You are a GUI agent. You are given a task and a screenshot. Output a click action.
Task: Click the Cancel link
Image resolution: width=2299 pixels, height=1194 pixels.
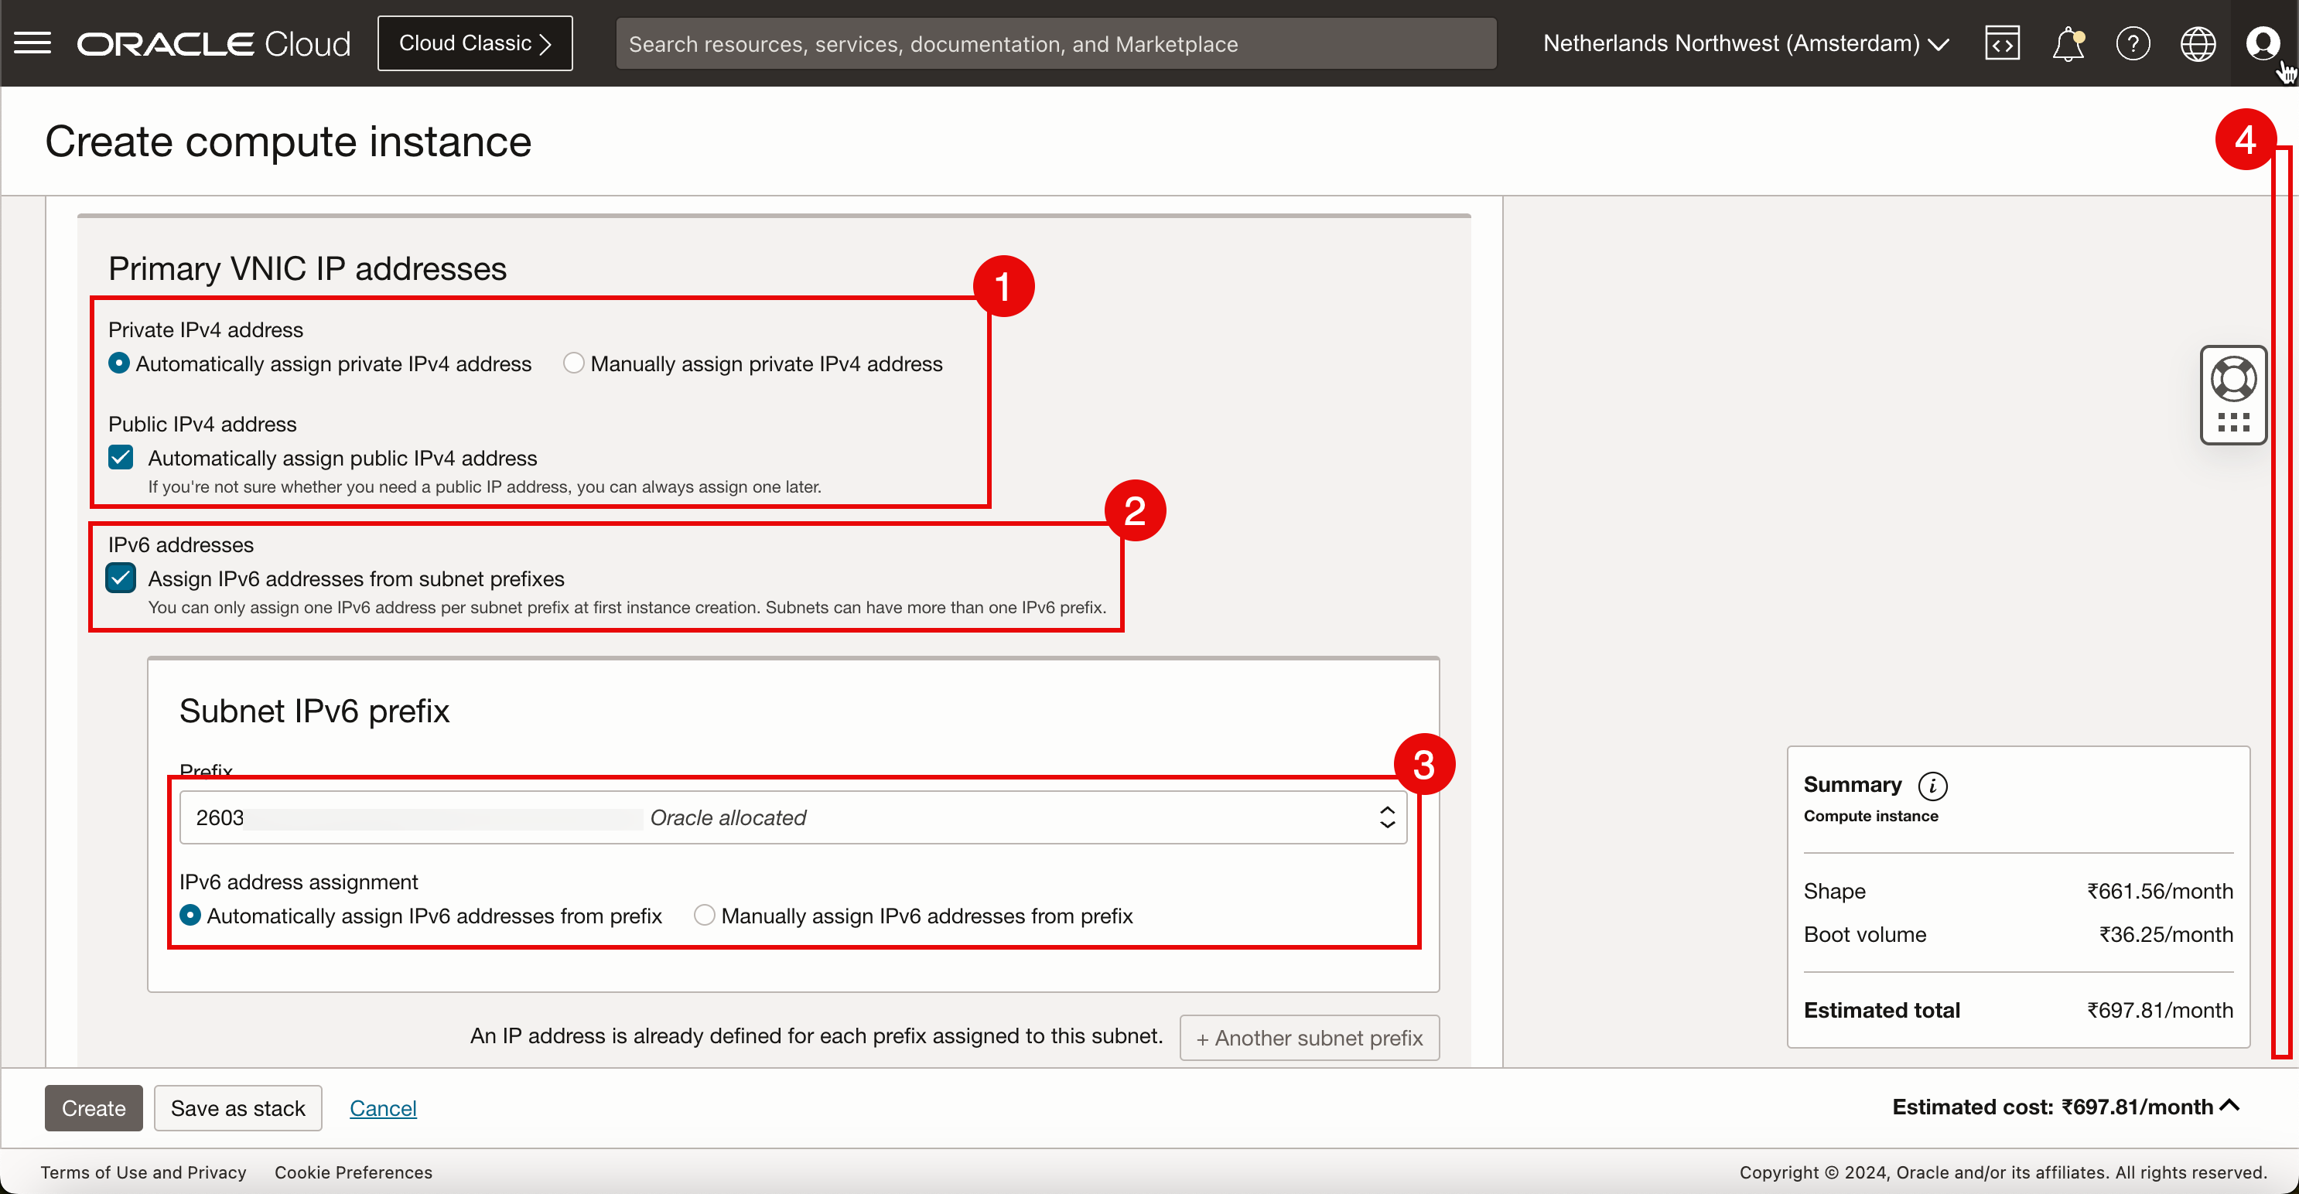point(383,1108)
